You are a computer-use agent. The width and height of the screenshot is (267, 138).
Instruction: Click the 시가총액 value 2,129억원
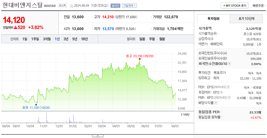click(253, 29)
